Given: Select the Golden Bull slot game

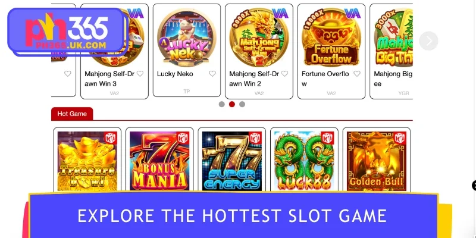Looking at the screenshot, I should (x=377, y=161).
